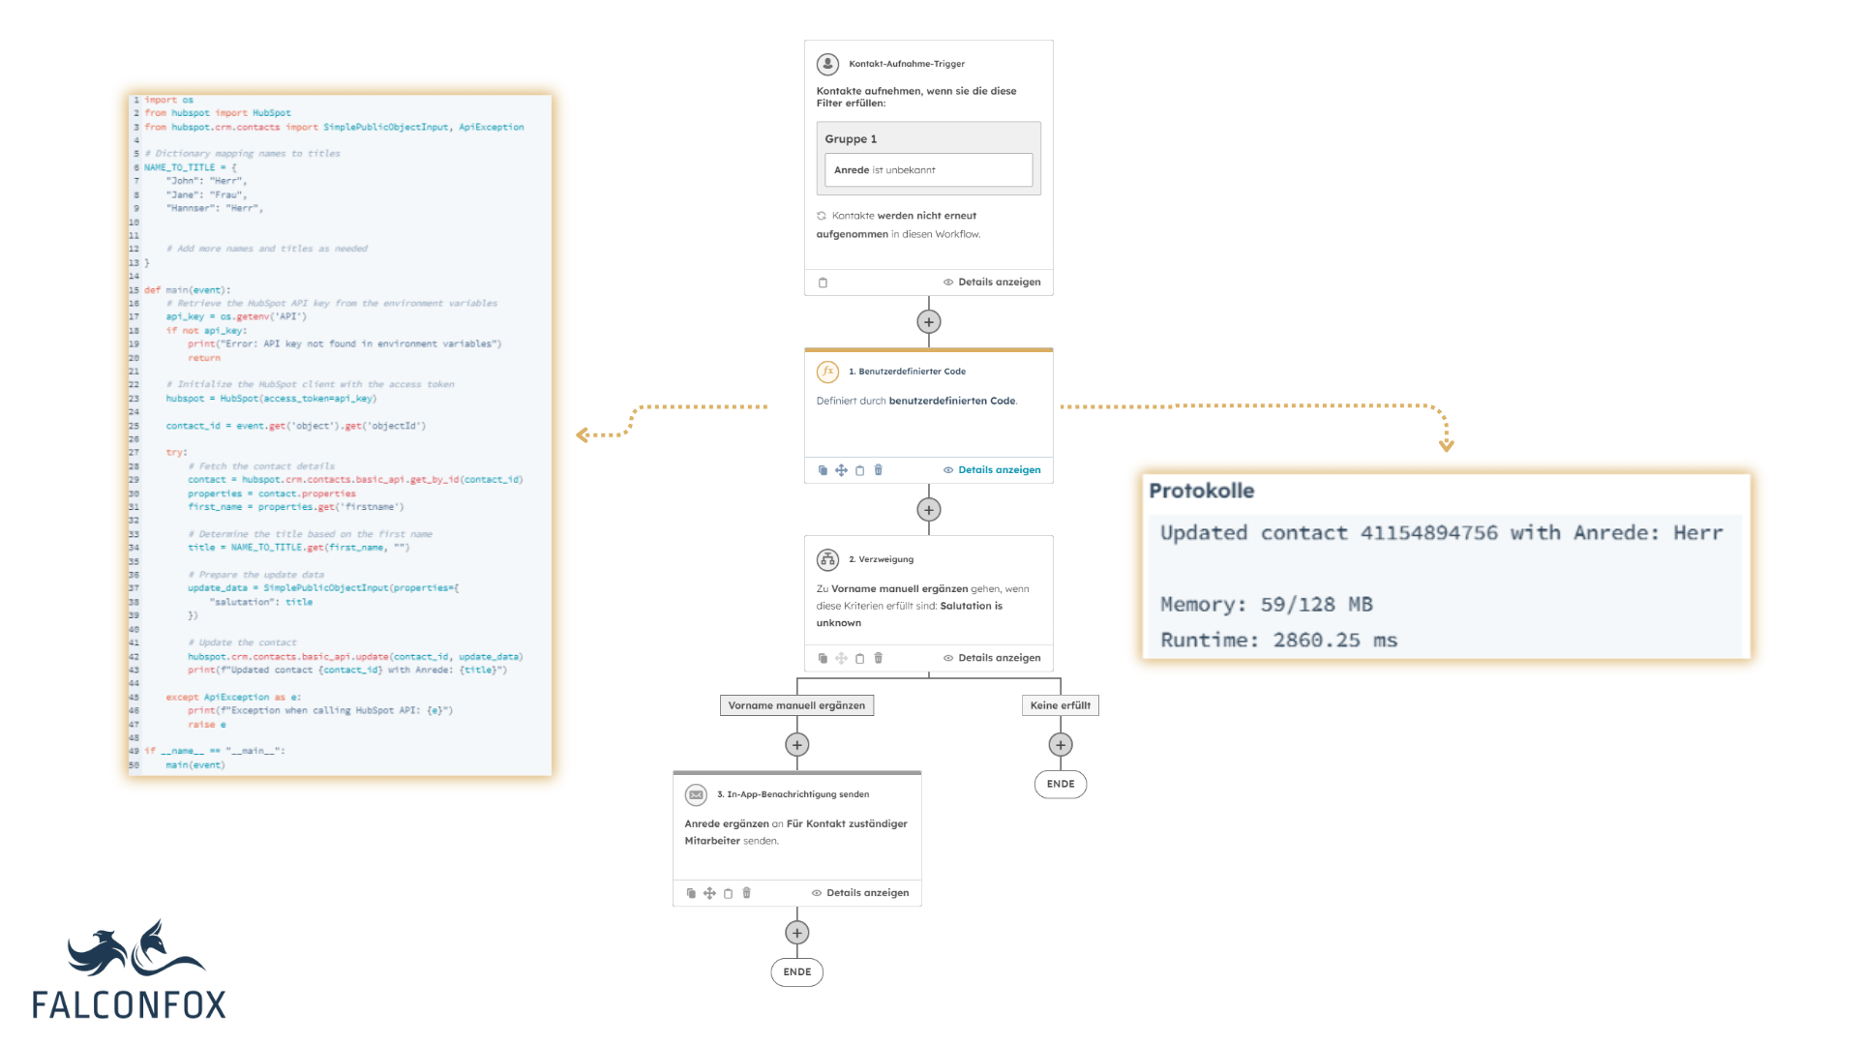Copy the Verzweigung action
1858x1045 pixels.
pos(823,658)
